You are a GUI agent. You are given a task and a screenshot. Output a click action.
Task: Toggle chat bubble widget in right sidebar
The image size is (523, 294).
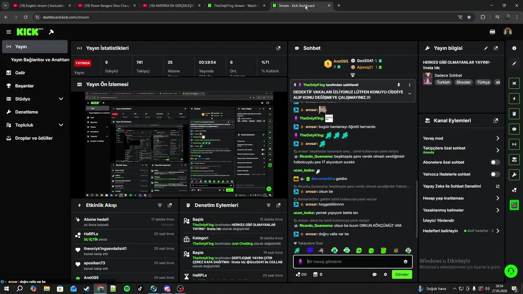coord(514,129)
